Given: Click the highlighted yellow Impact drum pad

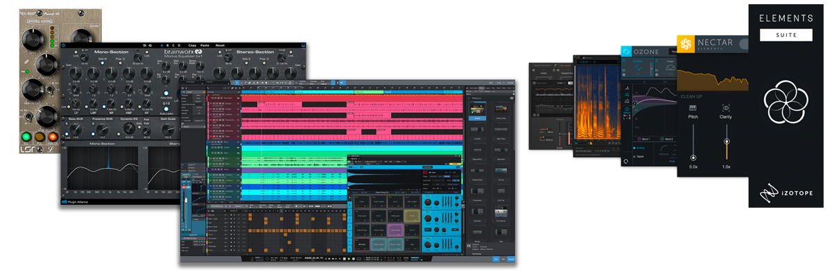Looking at the screenshot, I should pyautogui.click(x=413, y=216).
